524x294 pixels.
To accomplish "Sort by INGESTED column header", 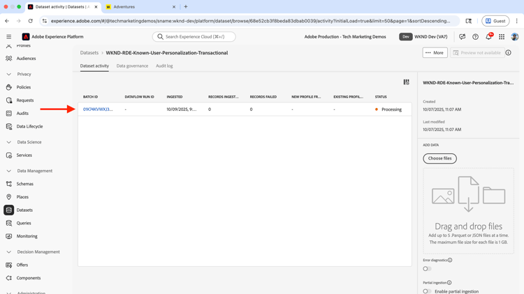I will (175, 97).
